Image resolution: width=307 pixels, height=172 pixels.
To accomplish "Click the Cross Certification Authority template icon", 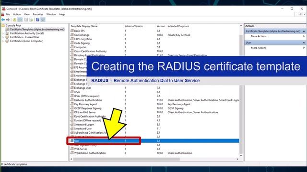I will point(72,51).
